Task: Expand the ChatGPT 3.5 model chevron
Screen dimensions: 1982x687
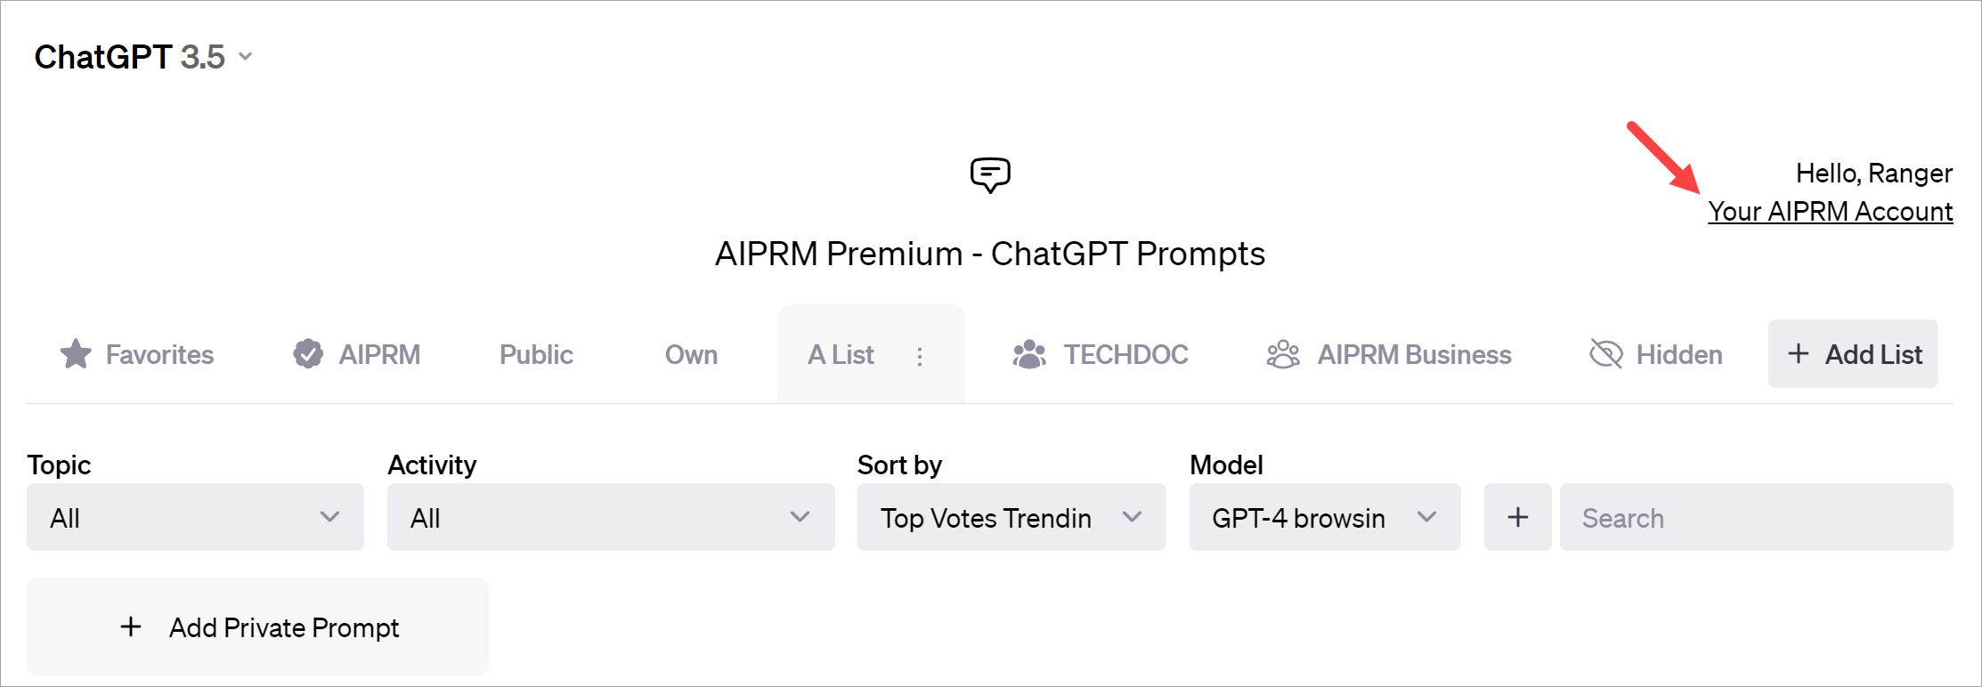Action: 246,57
